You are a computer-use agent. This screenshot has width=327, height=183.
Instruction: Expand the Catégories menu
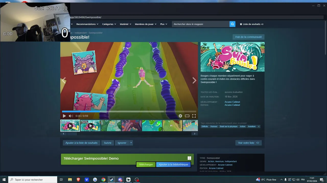109,24
